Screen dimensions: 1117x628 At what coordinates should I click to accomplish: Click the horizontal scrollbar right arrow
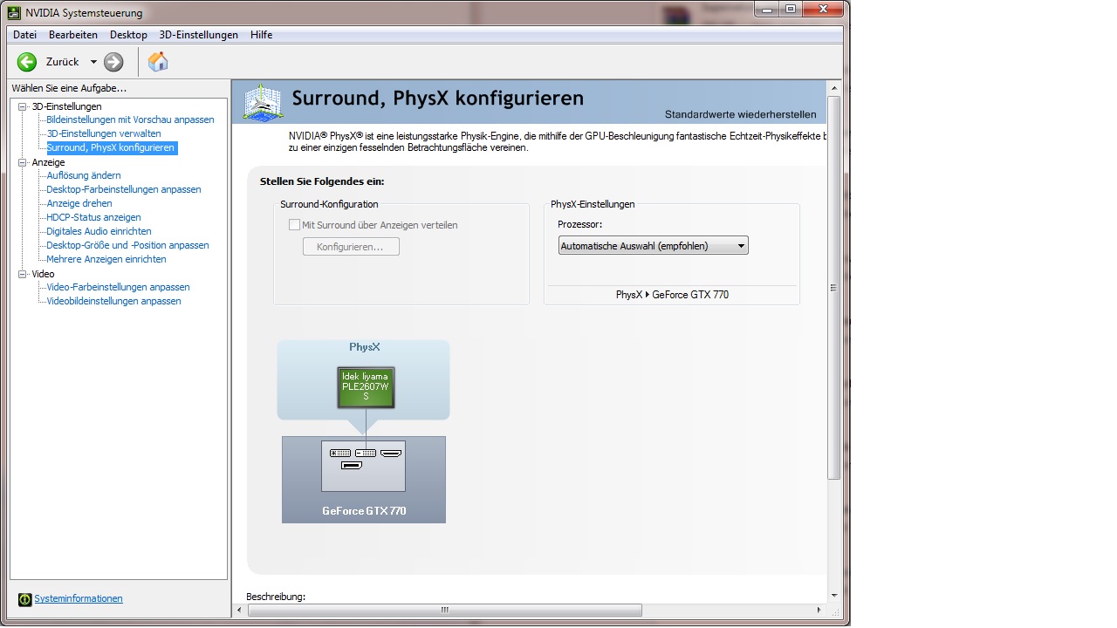[x=819, y=610]
